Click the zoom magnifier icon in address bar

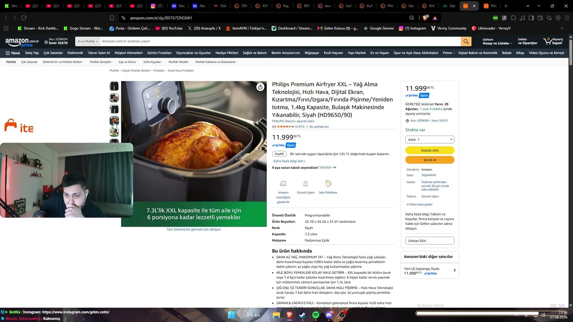click(x=412, y=18)
